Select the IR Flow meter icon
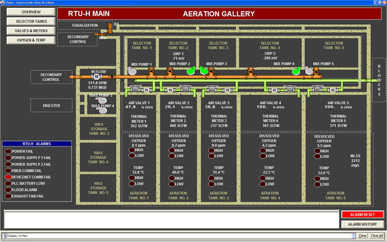This screenshot has width=387, height=242. point(96,77)
